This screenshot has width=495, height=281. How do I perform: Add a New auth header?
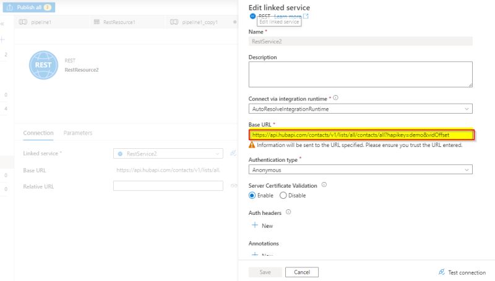click(x=262, y=225)
